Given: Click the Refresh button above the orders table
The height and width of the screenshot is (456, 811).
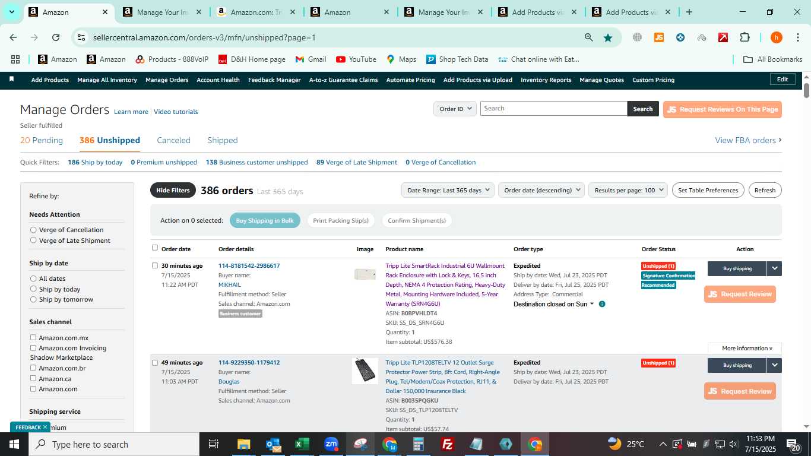Looking at the screenshot, I should 765,191.
